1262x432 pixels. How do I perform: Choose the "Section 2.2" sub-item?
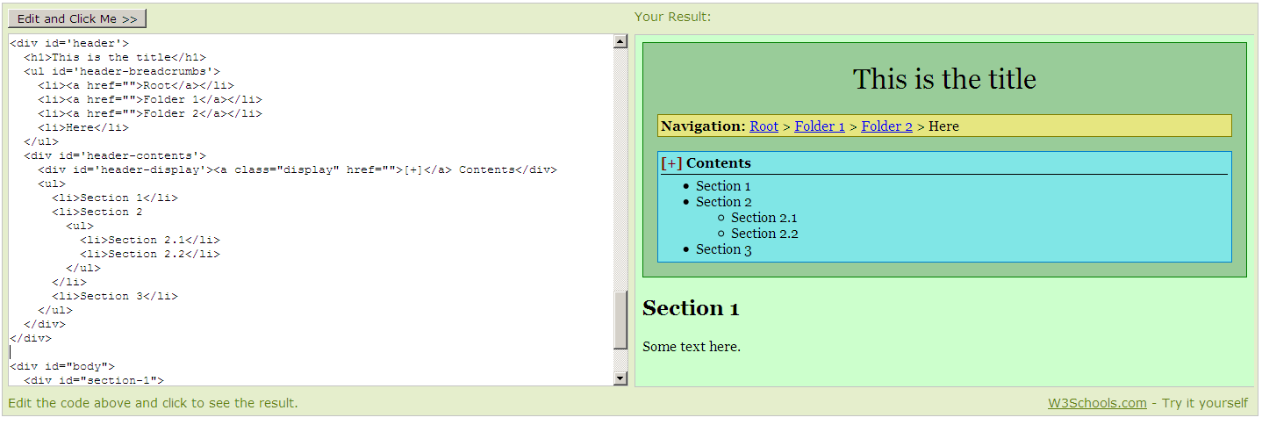(x=764, y=234)
